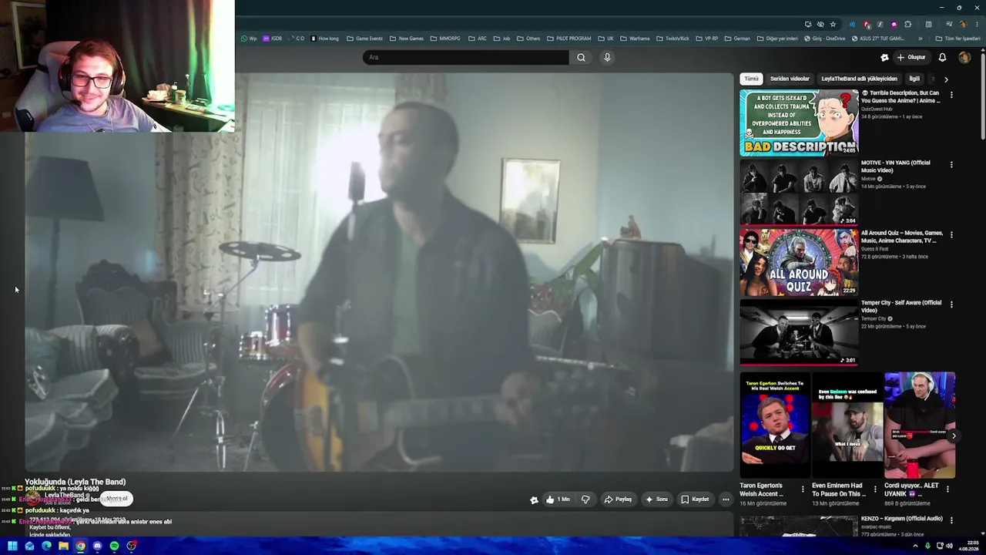Open options for MOTIVE - YIN YANG video
The image size is (986, 555).
(x=951, y=164)
